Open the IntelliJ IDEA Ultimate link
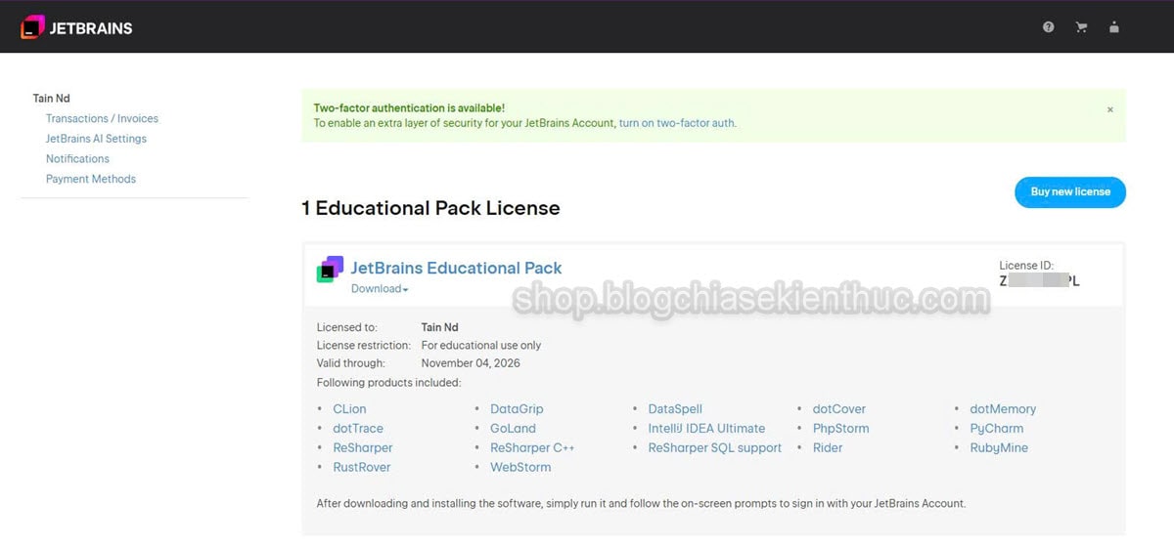1174x546 pixels. click(706, 429)
